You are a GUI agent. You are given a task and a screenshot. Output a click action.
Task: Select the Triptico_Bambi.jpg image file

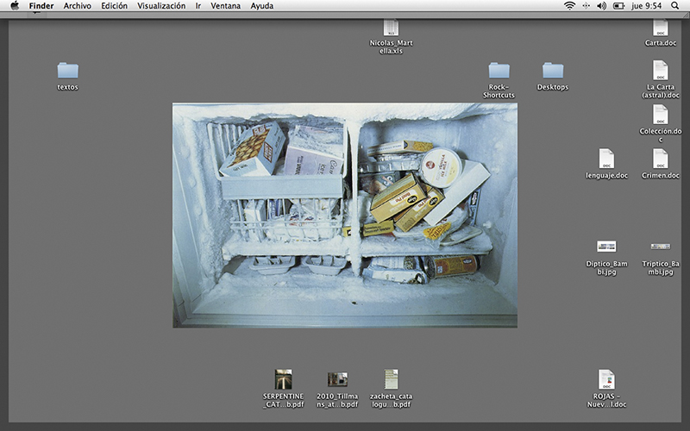[x=660, y=247]
